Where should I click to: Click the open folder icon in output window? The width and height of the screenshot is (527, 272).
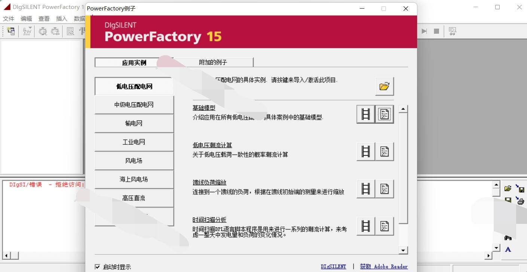508,188
